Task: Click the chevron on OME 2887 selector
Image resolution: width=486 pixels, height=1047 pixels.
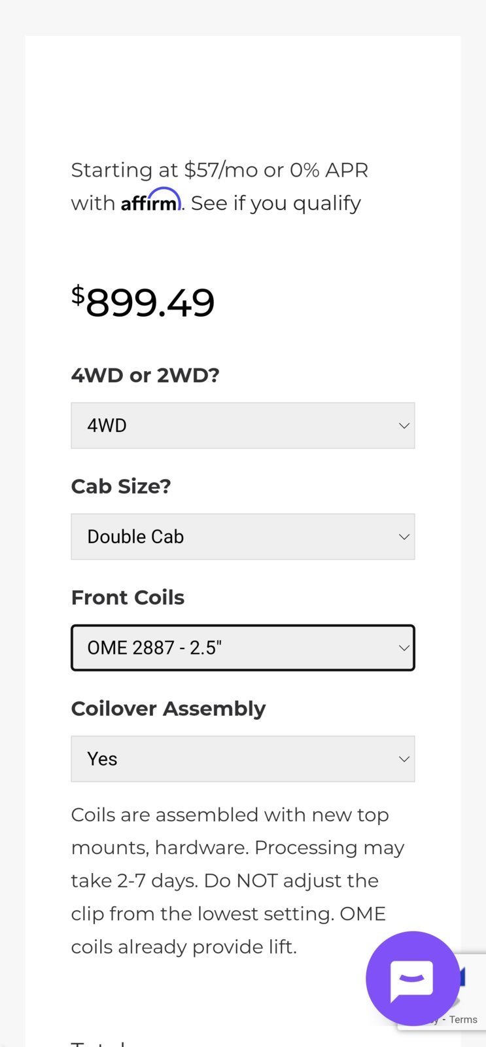Action: click(x=404, y=648)
